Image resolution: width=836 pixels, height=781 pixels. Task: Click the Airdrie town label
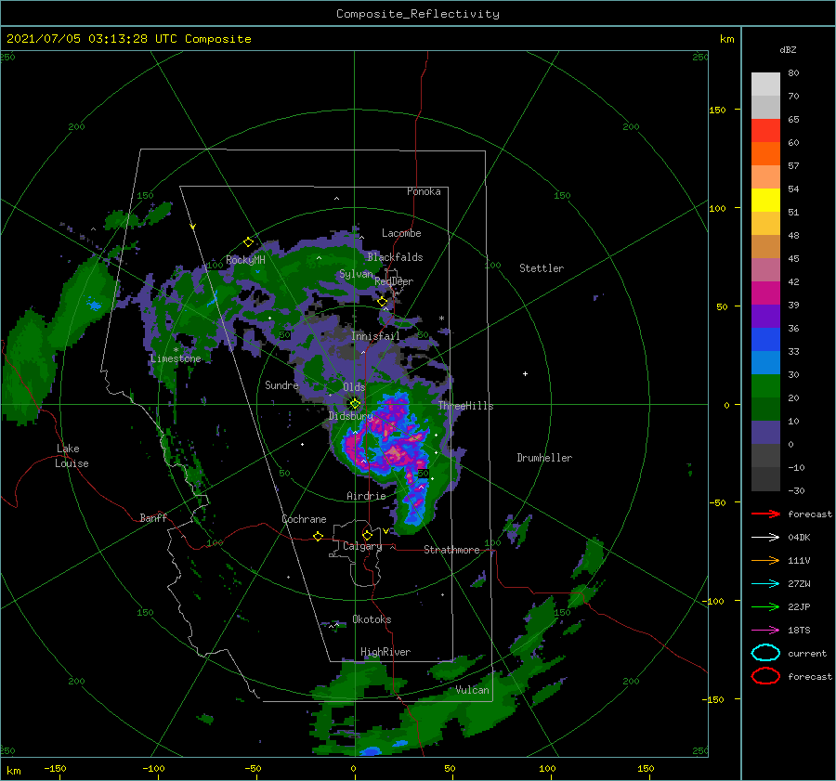click(x=366, y=496)
